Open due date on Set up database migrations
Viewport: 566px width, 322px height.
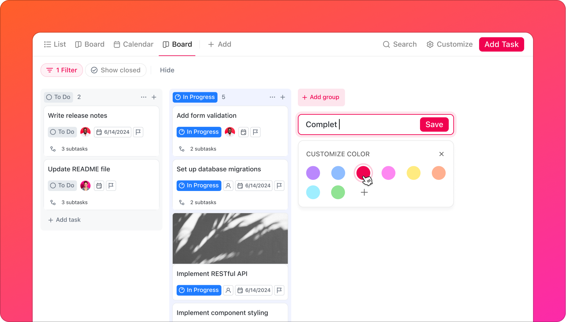point(254,185)
